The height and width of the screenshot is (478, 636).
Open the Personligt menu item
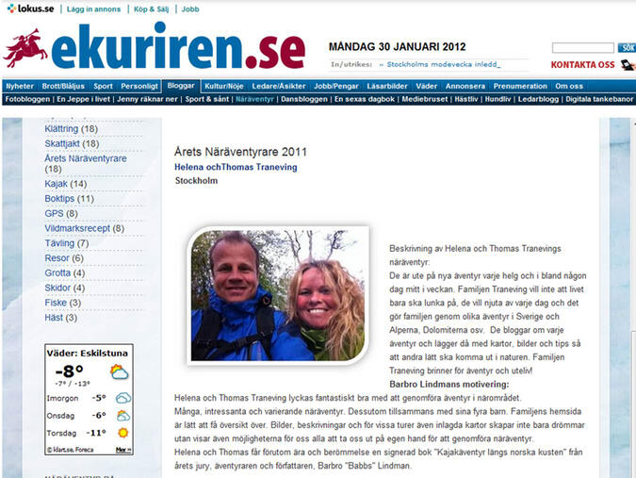139,86
